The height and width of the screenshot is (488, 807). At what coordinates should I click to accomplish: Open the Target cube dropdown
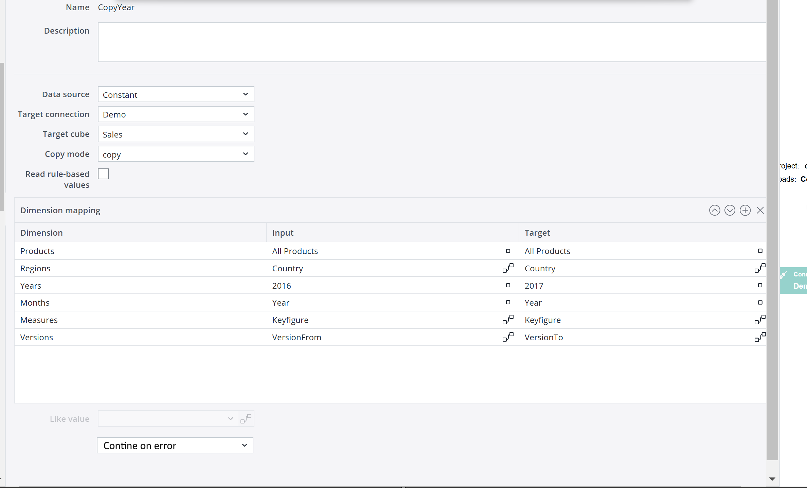(176, 134)
